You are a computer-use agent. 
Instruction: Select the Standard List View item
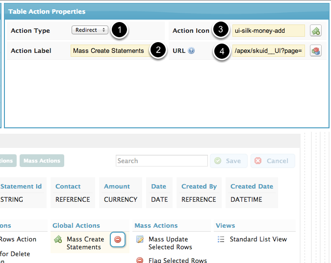pos(258,239)
